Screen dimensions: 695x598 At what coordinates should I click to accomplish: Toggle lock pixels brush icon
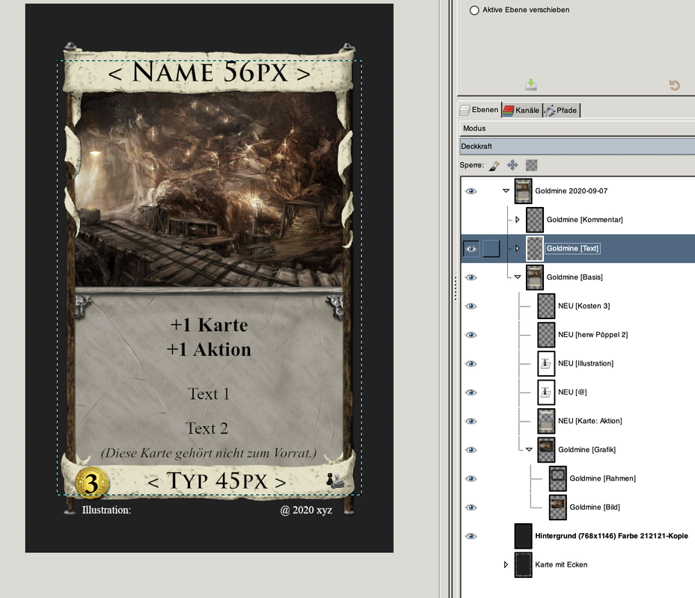[495, 166]
